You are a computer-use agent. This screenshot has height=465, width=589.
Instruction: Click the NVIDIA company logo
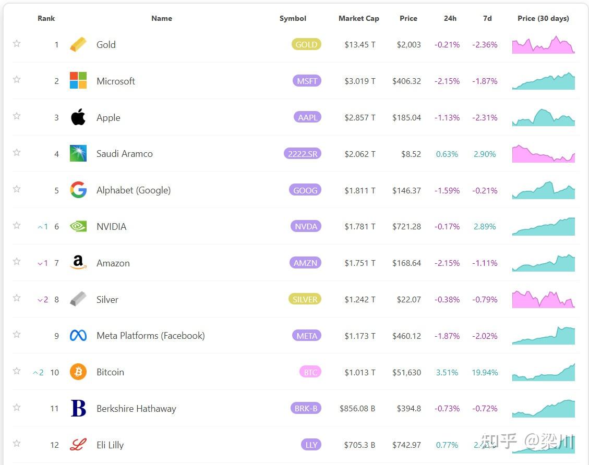point(78,226)
